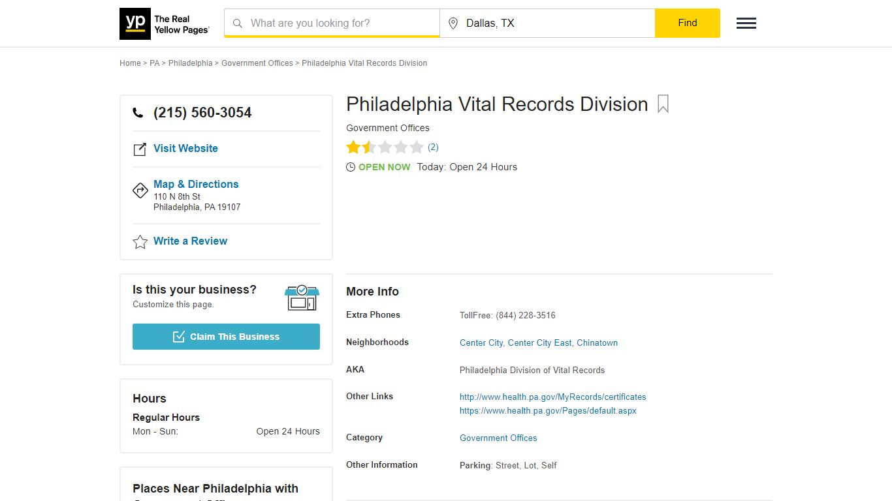Select TollFree: (844) 228-3516 text

tap(507, 316)
